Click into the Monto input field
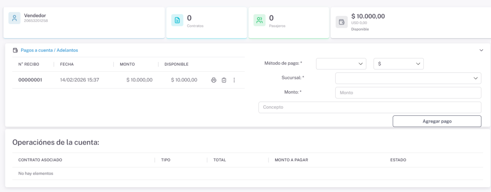This screenshot has width=491, height=192. 408,93
